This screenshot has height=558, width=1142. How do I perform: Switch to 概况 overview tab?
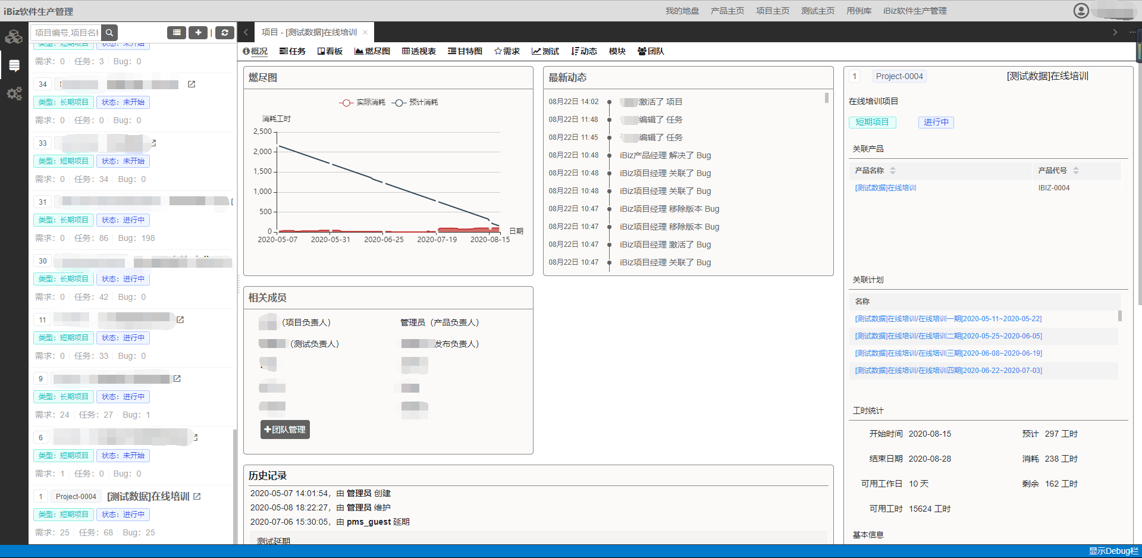click(255, 52)
